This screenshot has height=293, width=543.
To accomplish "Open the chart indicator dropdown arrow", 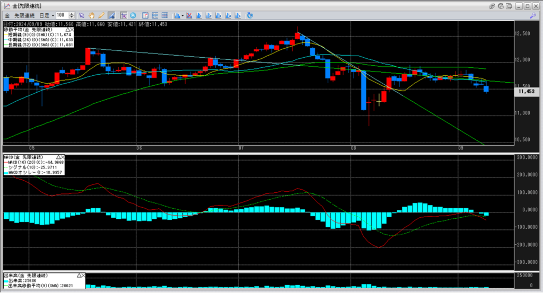I will pos(182,15).
